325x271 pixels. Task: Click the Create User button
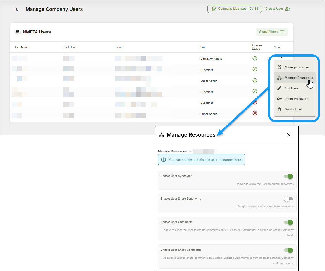click(277, 8)
